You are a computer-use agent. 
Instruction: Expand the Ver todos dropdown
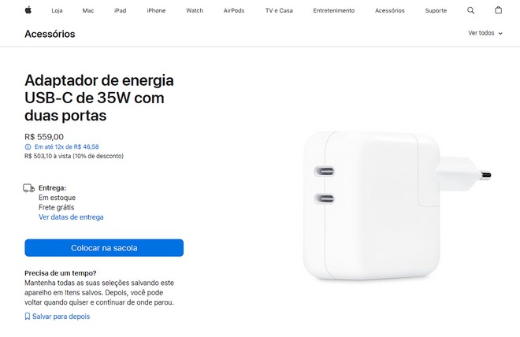point(485,33)
